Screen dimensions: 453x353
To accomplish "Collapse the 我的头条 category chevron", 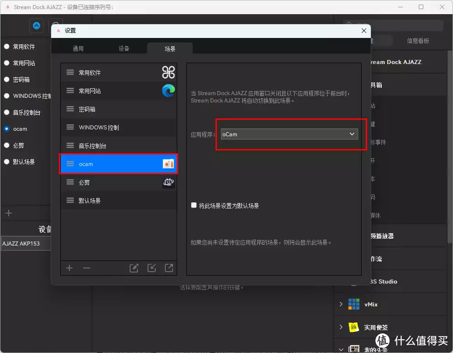I will coord(341,349).
